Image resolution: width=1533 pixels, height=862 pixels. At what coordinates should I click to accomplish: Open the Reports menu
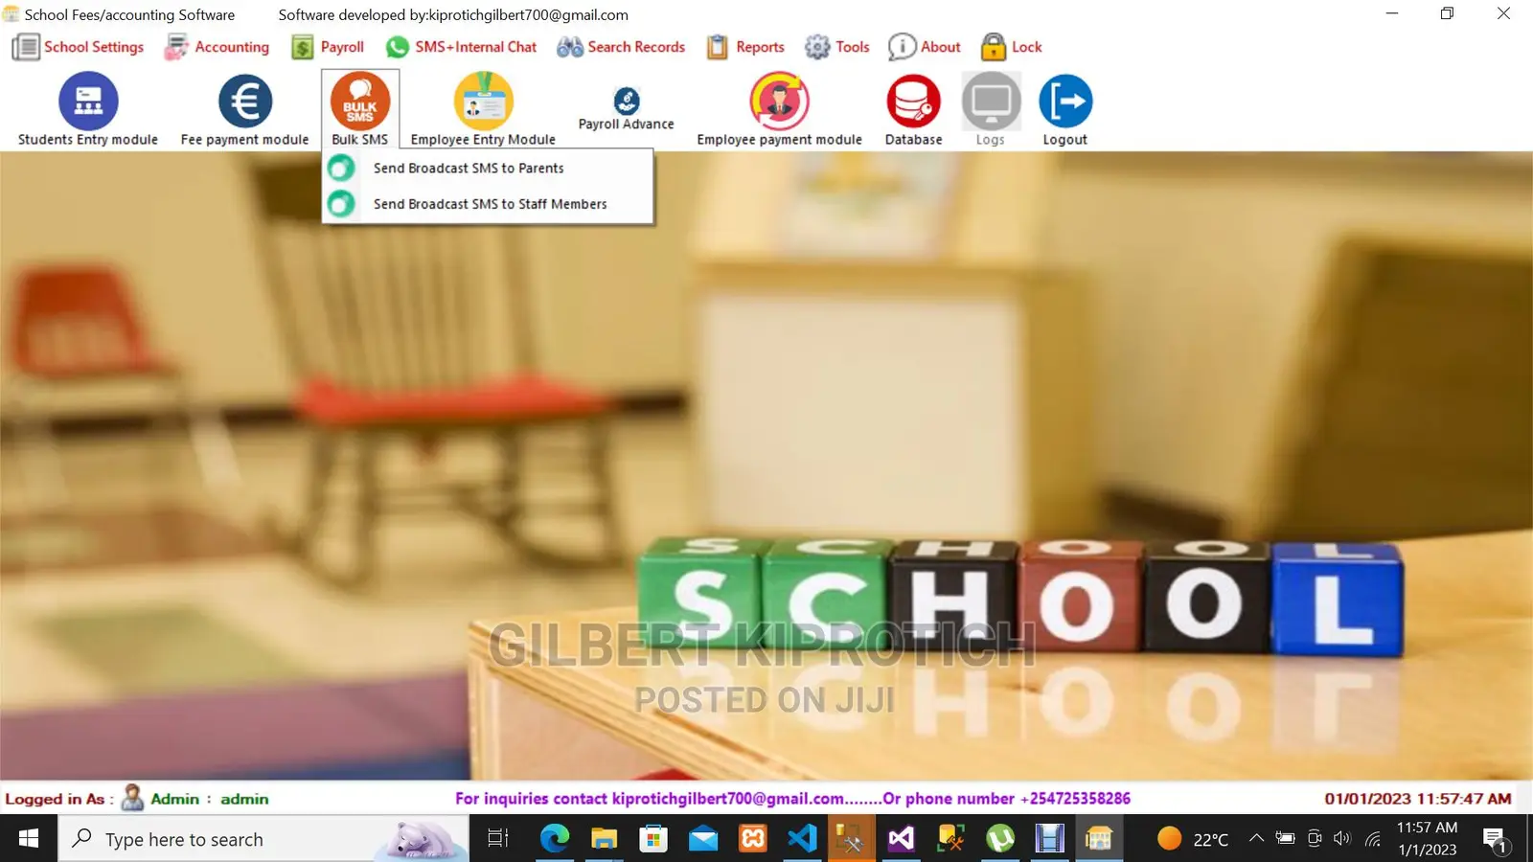(745, 47)
